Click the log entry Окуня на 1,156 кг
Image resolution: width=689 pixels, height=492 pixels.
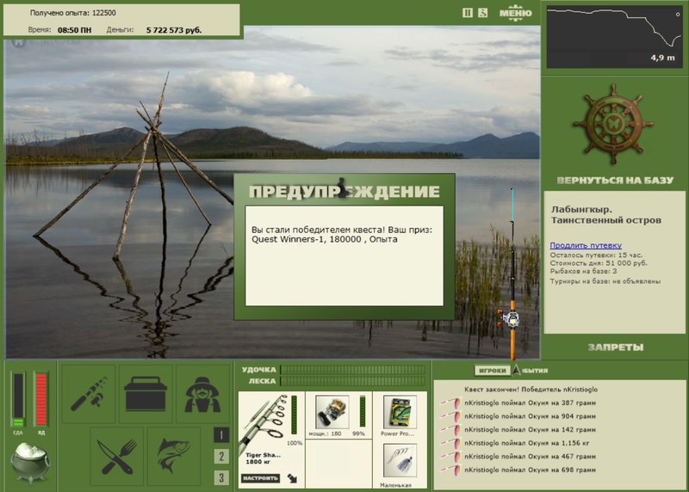527,443
